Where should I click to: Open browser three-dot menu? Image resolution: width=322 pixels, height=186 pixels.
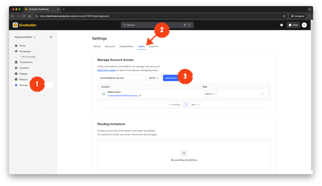[309, 16]
